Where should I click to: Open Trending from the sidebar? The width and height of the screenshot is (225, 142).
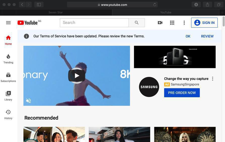tap(8, 59)
